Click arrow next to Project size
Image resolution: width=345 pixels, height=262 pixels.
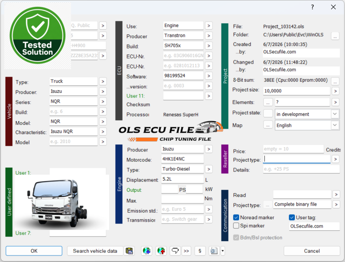[x=335, y=91]
